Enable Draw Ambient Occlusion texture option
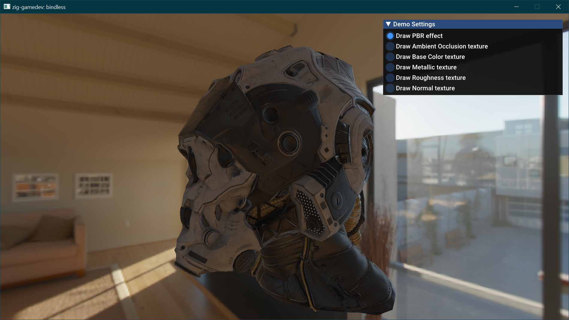Screen dimensions: 569x320 click(x=390, y=46)
